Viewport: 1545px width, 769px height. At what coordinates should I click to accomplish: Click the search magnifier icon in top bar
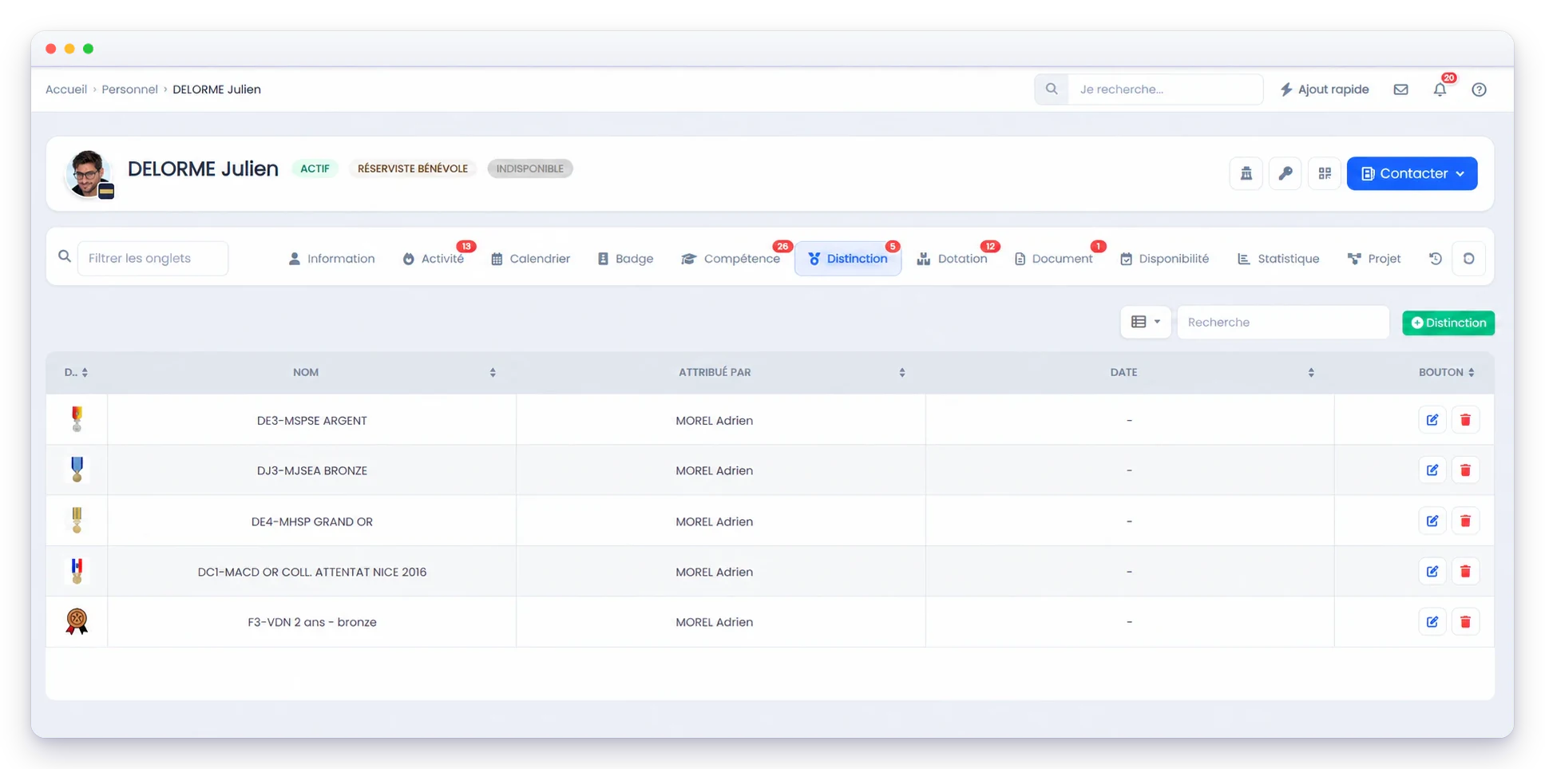pyautogui.click(x=1052, y=89)
